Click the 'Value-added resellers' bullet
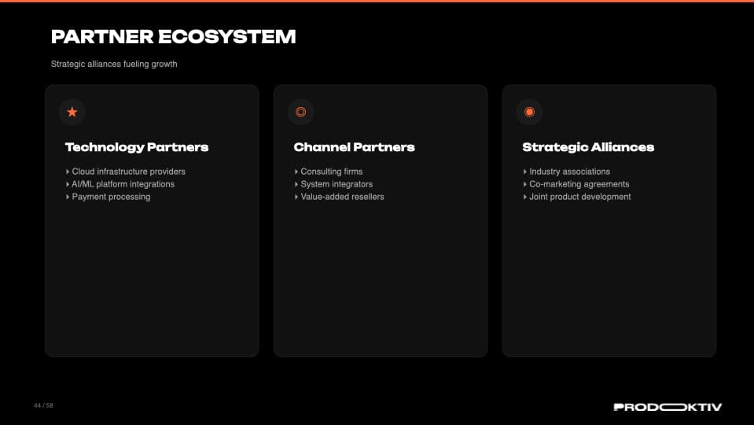Screen dimensions: 754x425 pyautogui.click(x=342, y=197)
